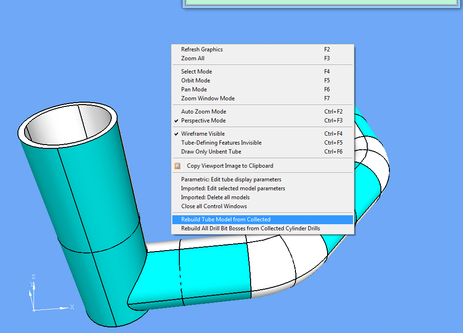Click Close all Control Windows
463x333 pixels.
[x=214, y=206]
